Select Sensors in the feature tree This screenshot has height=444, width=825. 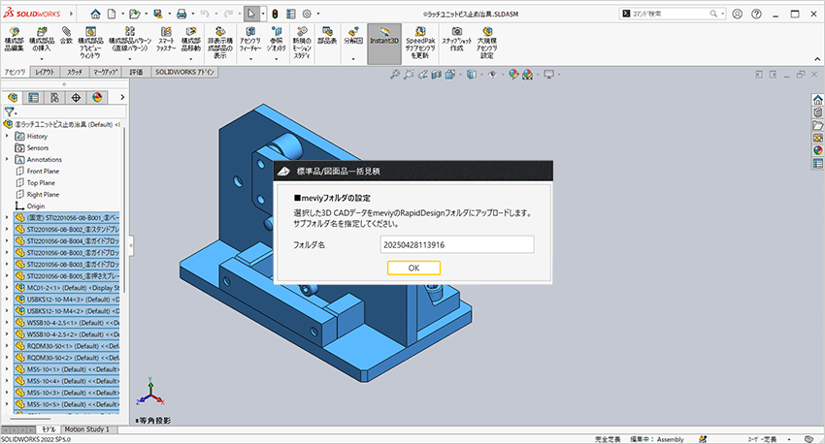tap(37, 148)
